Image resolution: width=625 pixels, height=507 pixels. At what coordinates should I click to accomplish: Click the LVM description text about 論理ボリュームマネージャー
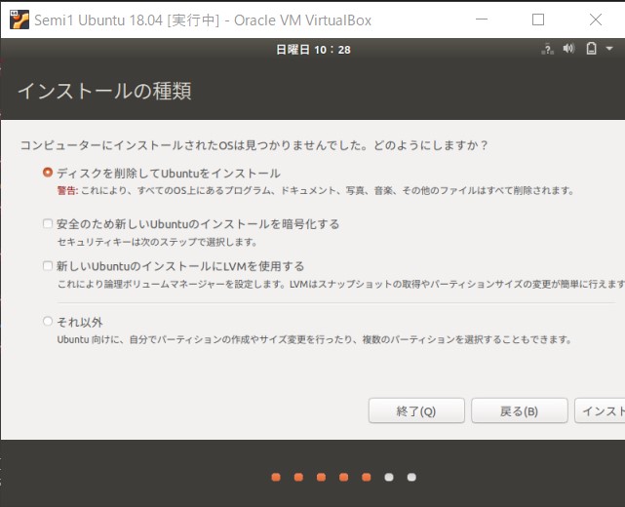tap(341, 284)
